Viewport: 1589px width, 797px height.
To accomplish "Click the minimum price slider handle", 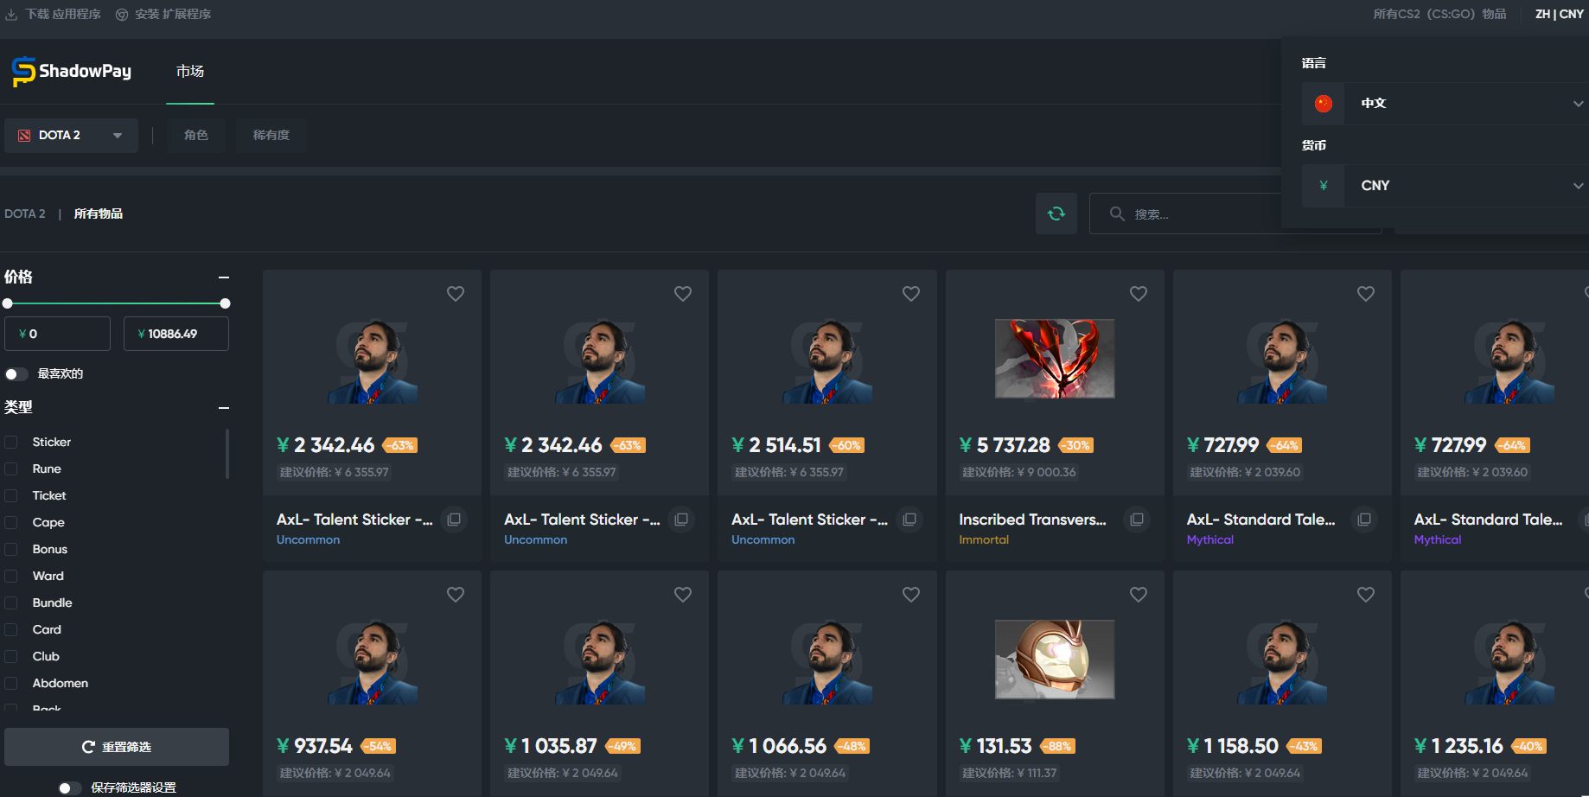I will [x=8, y=303].
